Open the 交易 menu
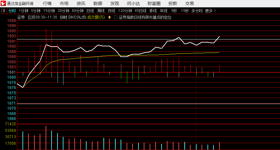Image resolution: width=280 pixels, height=150 pixels. (190, 3)
